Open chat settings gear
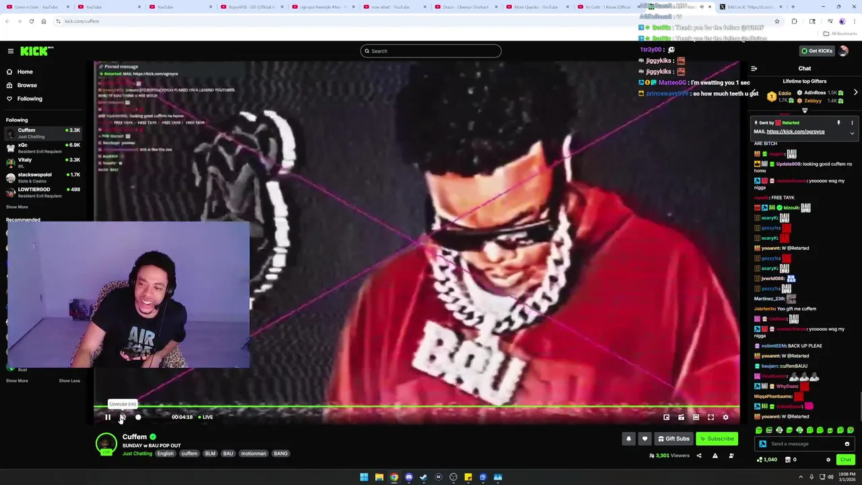Image resolution: width=862 pixels, height=485 pixels. click(828, 460)
